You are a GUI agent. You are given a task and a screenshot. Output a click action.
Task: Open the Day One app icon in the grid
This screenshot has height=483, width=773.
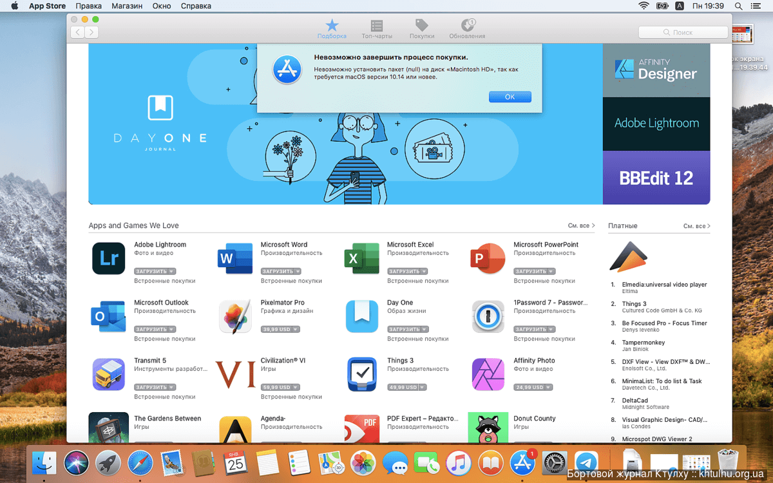click(x=361, y=317)
